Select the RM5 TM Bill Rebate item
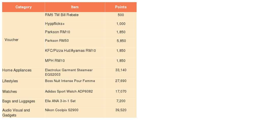This screenshot has width=259, height=120. (62, 15)
